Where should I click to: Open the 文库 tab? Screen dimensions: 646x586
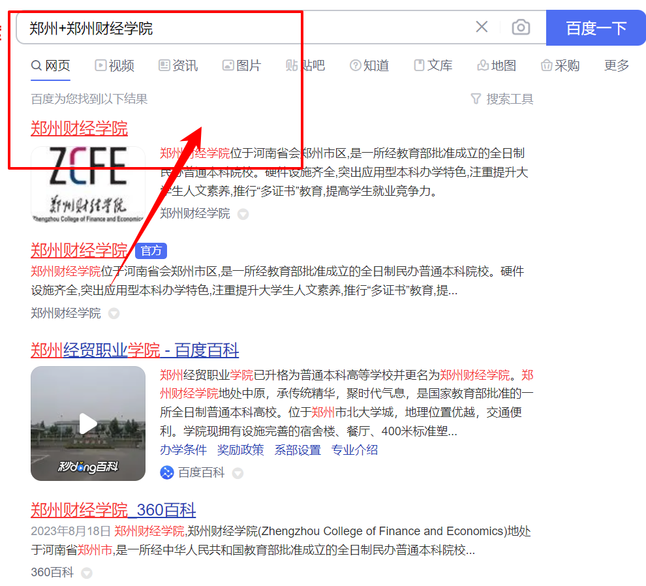(433, 65)
